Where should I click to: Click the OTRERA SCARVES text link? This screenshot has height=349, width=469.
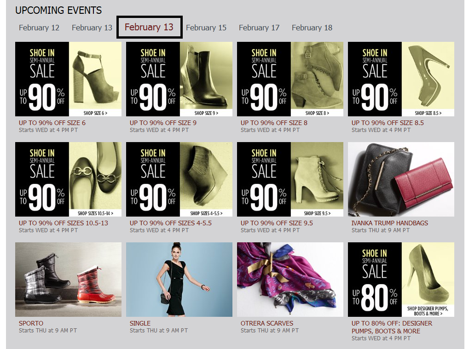click(267, 323)
